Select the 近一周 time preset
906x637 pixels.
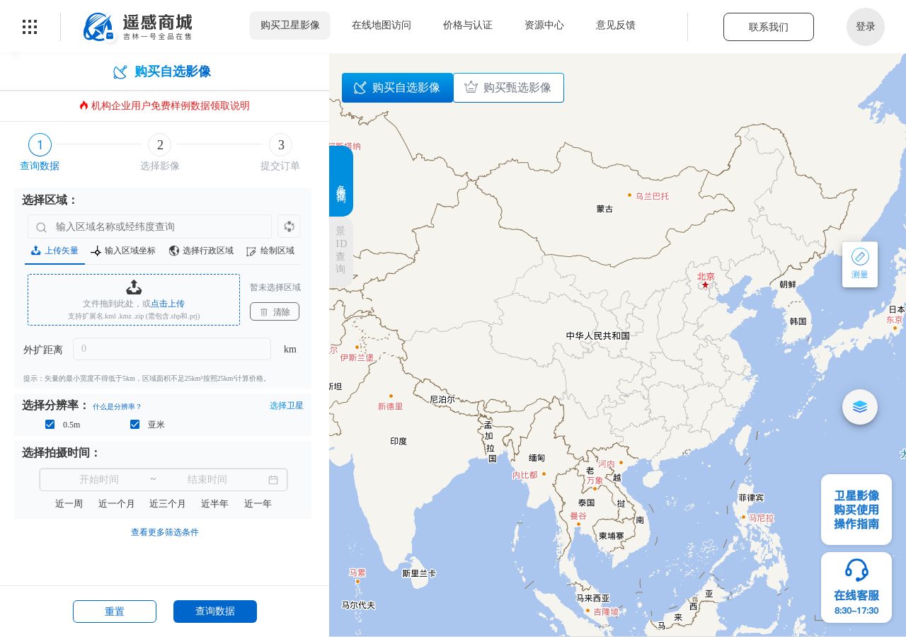click(x=69, y=504)
